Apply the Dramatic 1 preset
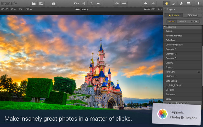 [182, 49]
